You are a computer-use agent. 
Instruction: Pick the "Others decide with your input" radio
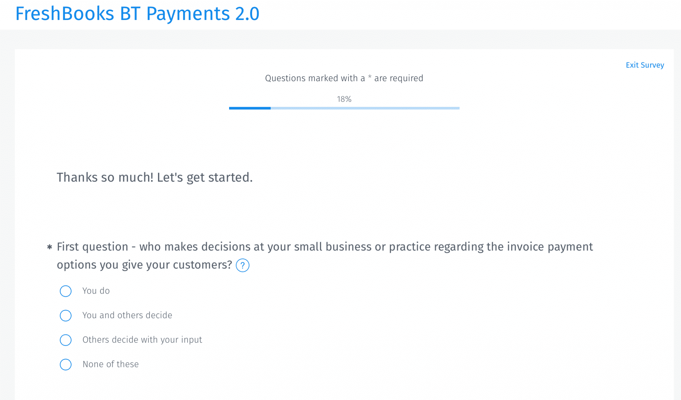pyautogui.click(x=66, y=340)
